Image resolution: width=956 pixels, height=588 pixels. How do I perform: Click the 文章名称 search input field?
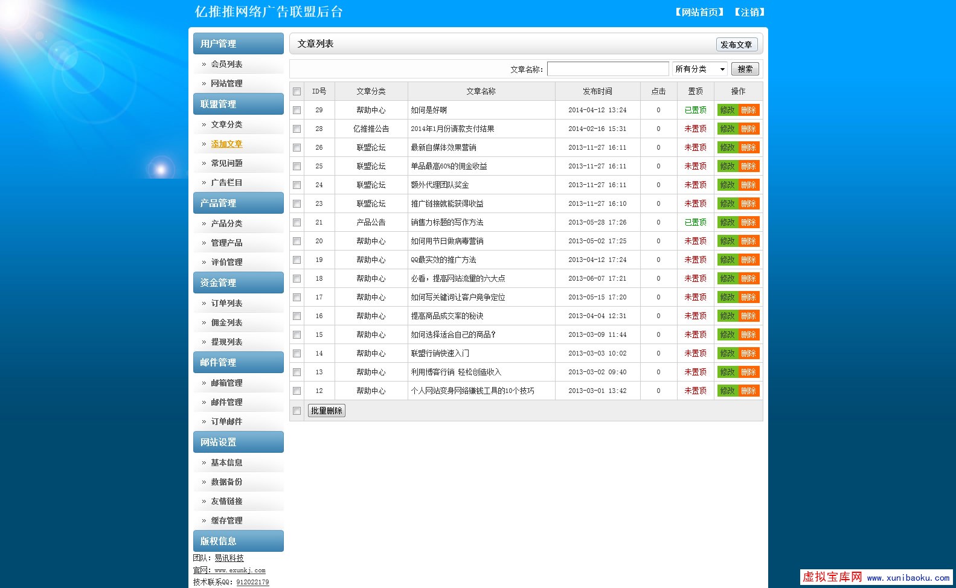pos(608,69)
